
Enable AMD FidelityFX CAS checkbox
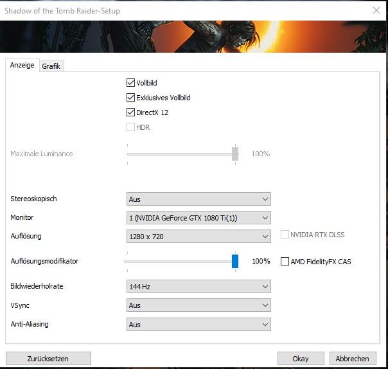click(285, 262)
